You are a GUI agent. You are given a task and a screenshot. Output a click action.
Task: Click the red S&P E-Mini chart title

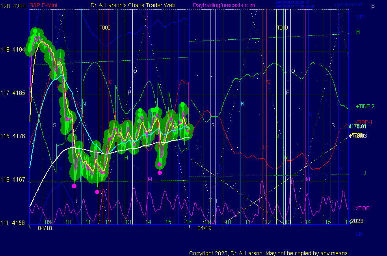click(x=43, y=5)
